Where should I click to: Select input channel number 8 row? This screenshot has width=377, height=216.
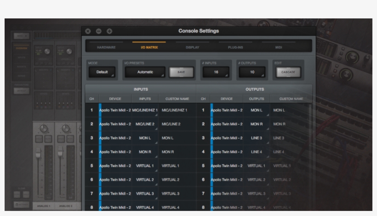pos(91,207)
